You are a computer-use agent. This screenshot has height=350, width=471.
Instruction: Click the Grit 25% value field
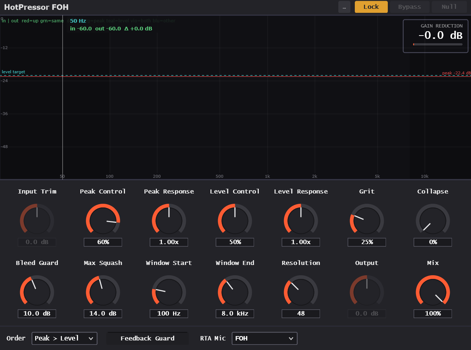tap(367, 242)
